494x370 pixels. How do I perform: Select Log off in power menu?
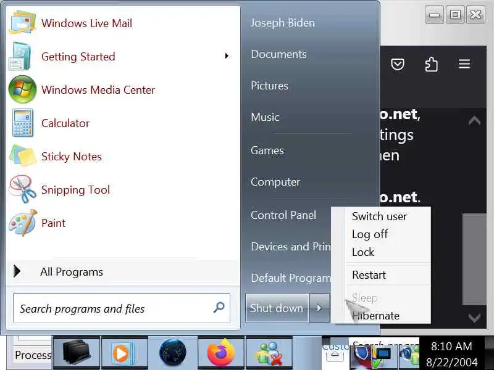[x=370, y=234]
